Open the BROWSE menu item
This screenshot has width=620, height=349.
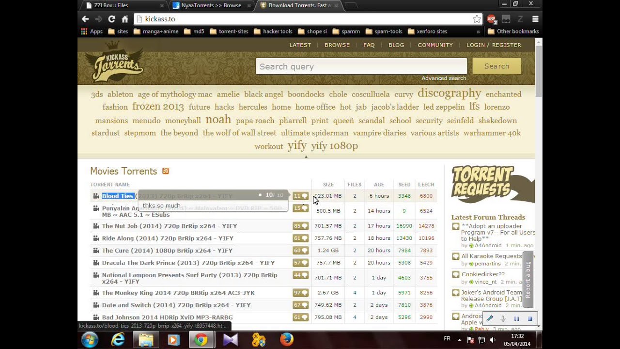[337, 45]
